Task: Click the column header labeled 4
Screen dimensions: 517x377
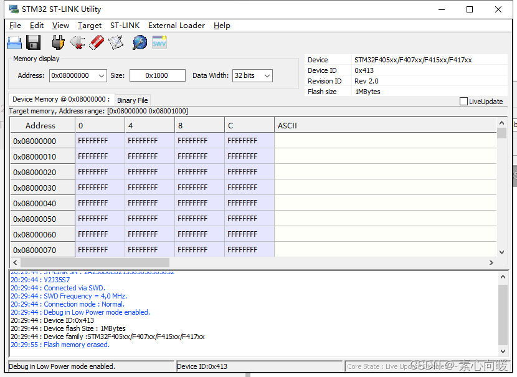Action: (x=150, y=126)
